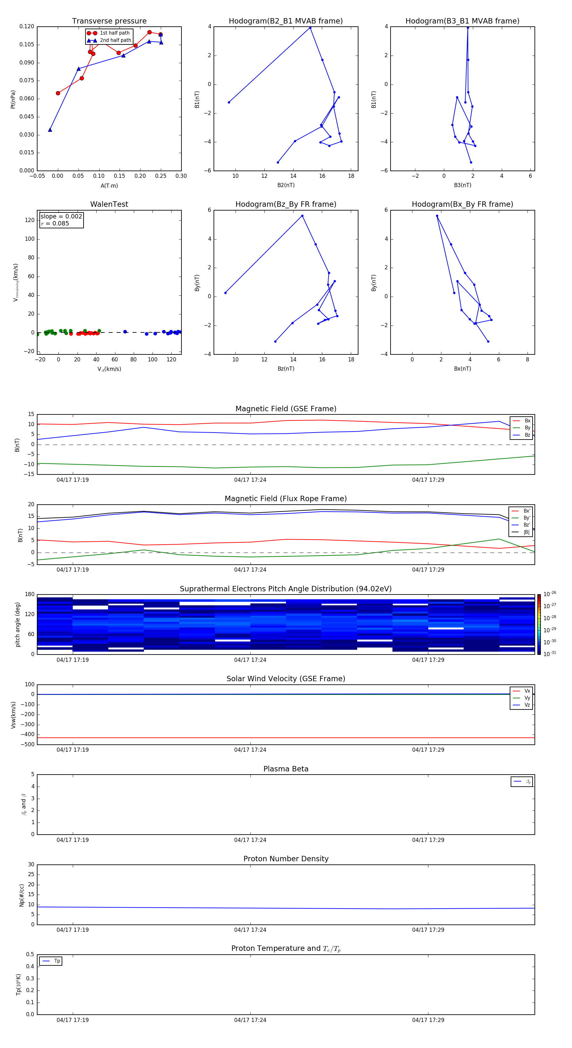The image size is (572, 1048).
Task: Select the Bz' legend entry in Flux Rope panel
Action: pyautogui.click(x=521, y=525)
